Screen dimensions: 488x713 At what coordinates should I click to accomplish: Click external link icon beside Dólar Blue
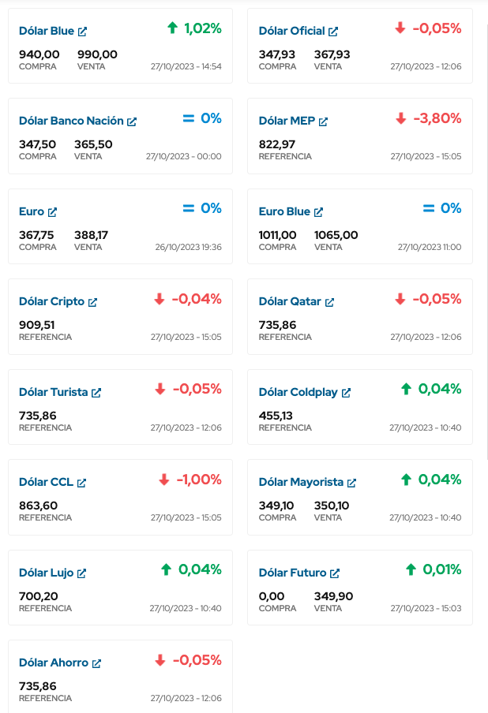pyautogui.click(x=83, y=32)
